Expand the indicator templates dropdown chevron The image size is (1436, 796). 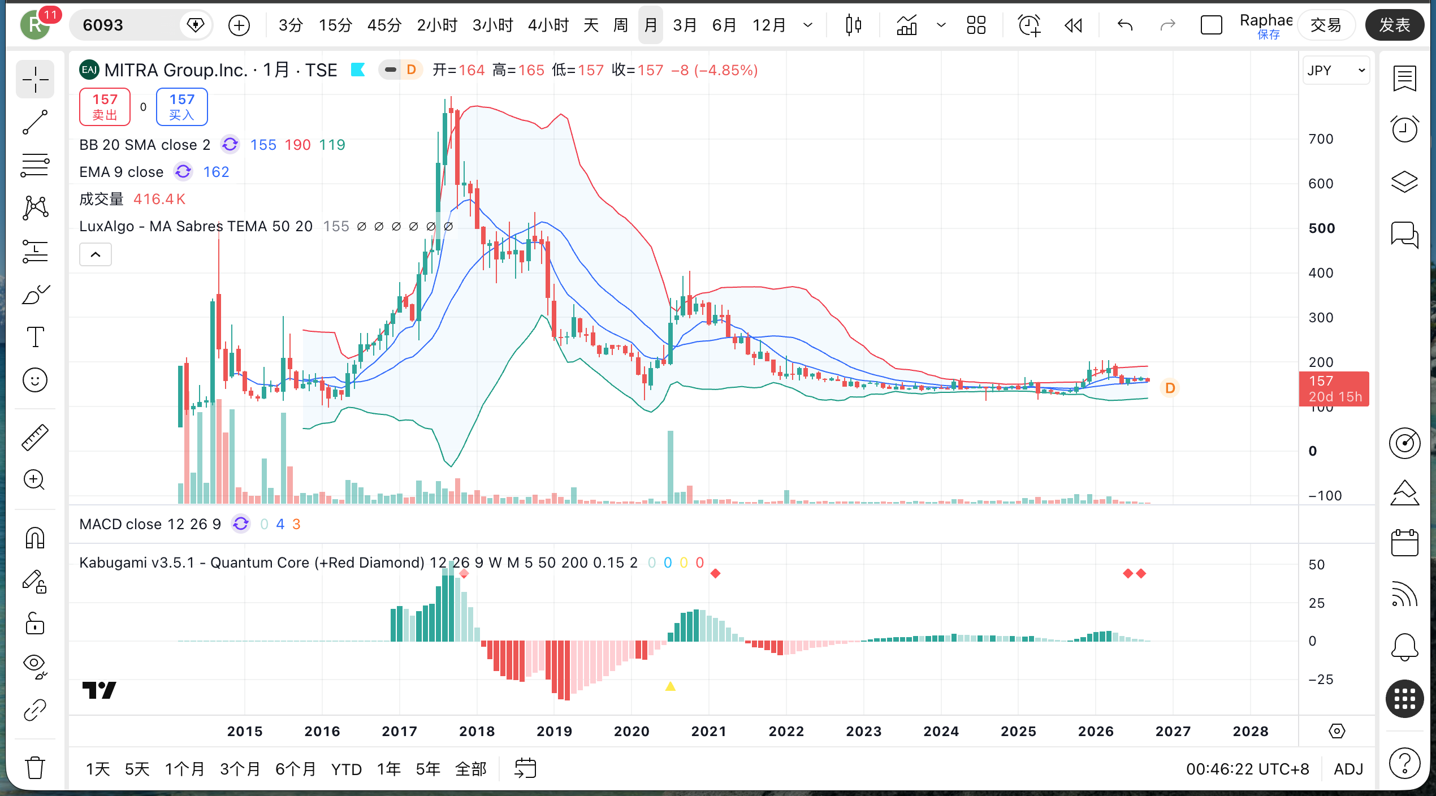(941, 25)
